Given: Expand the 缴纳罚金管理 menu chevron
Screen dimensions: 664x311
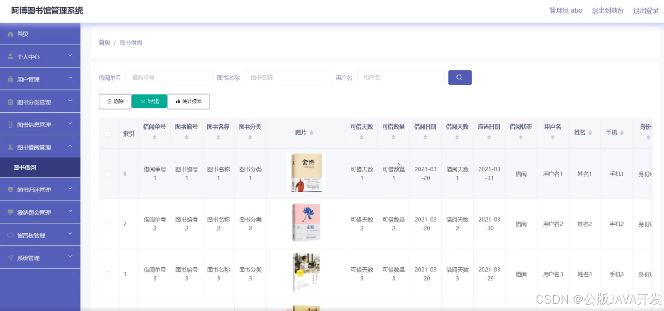Looking at the screenshot, I should pos(70,211).
